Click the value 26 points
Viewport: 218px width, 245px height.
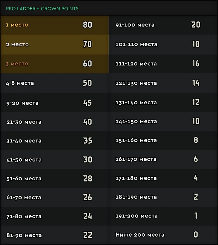coord(87,197)
